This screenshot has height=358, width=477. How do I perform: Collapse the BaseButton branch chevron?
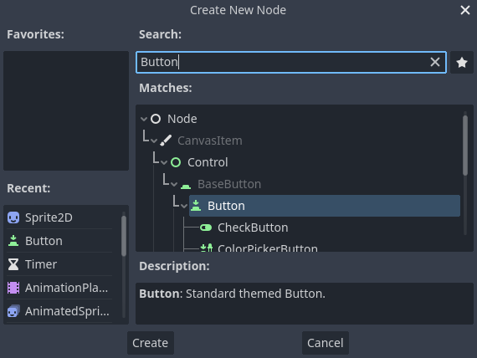pyautogui.click(x=174, y=184)
